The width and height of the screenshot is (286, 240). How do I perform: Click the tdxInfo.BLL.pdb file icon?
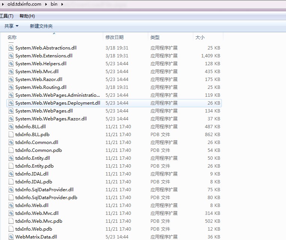11,134
